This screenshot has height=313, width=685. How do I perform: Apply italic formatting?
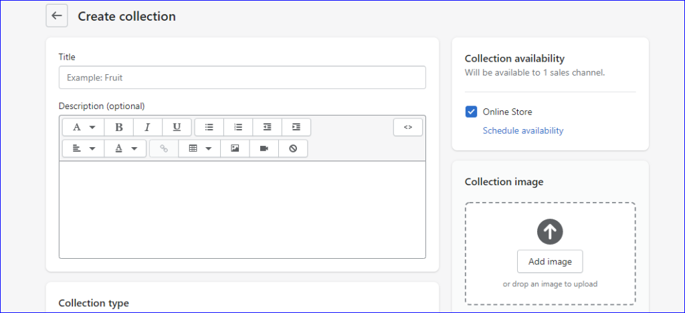pos(148,127)
